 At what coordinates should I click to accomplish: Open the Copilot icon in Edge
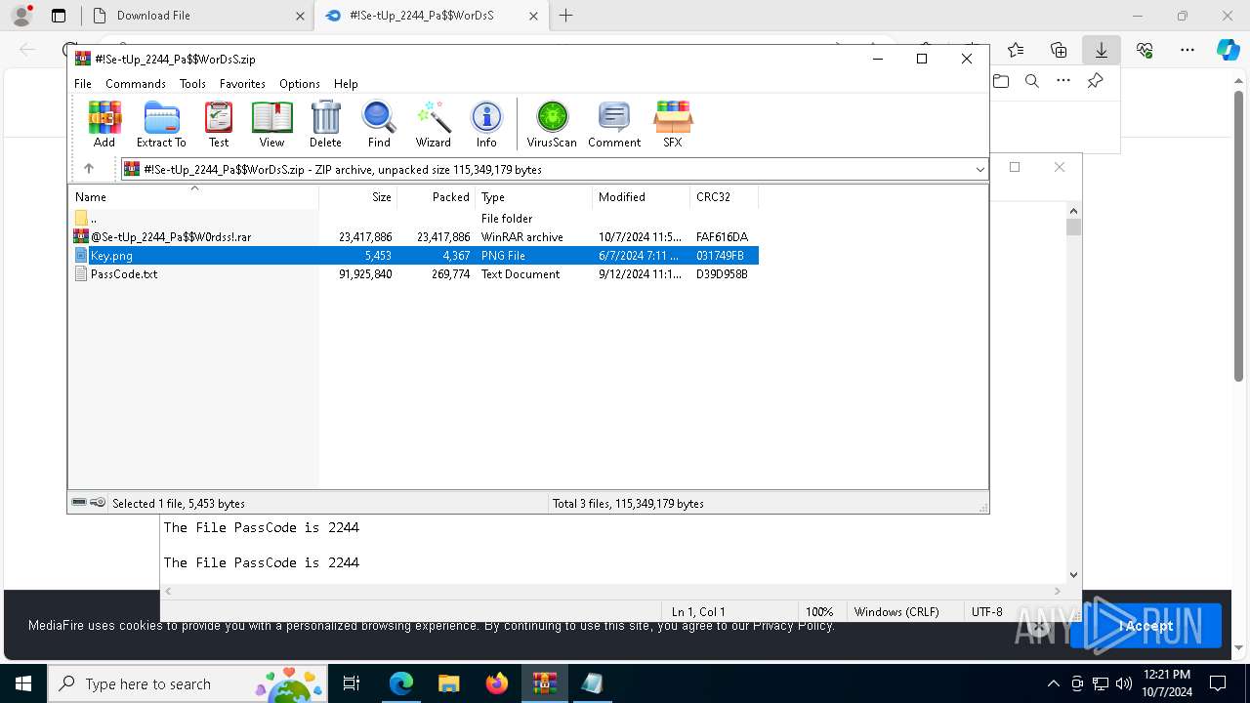point(1228,50)
